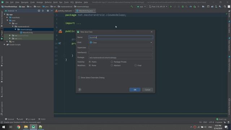Select Package Private visibility radio button
Viewport: 231px width, 130px height.
[112, 62]
